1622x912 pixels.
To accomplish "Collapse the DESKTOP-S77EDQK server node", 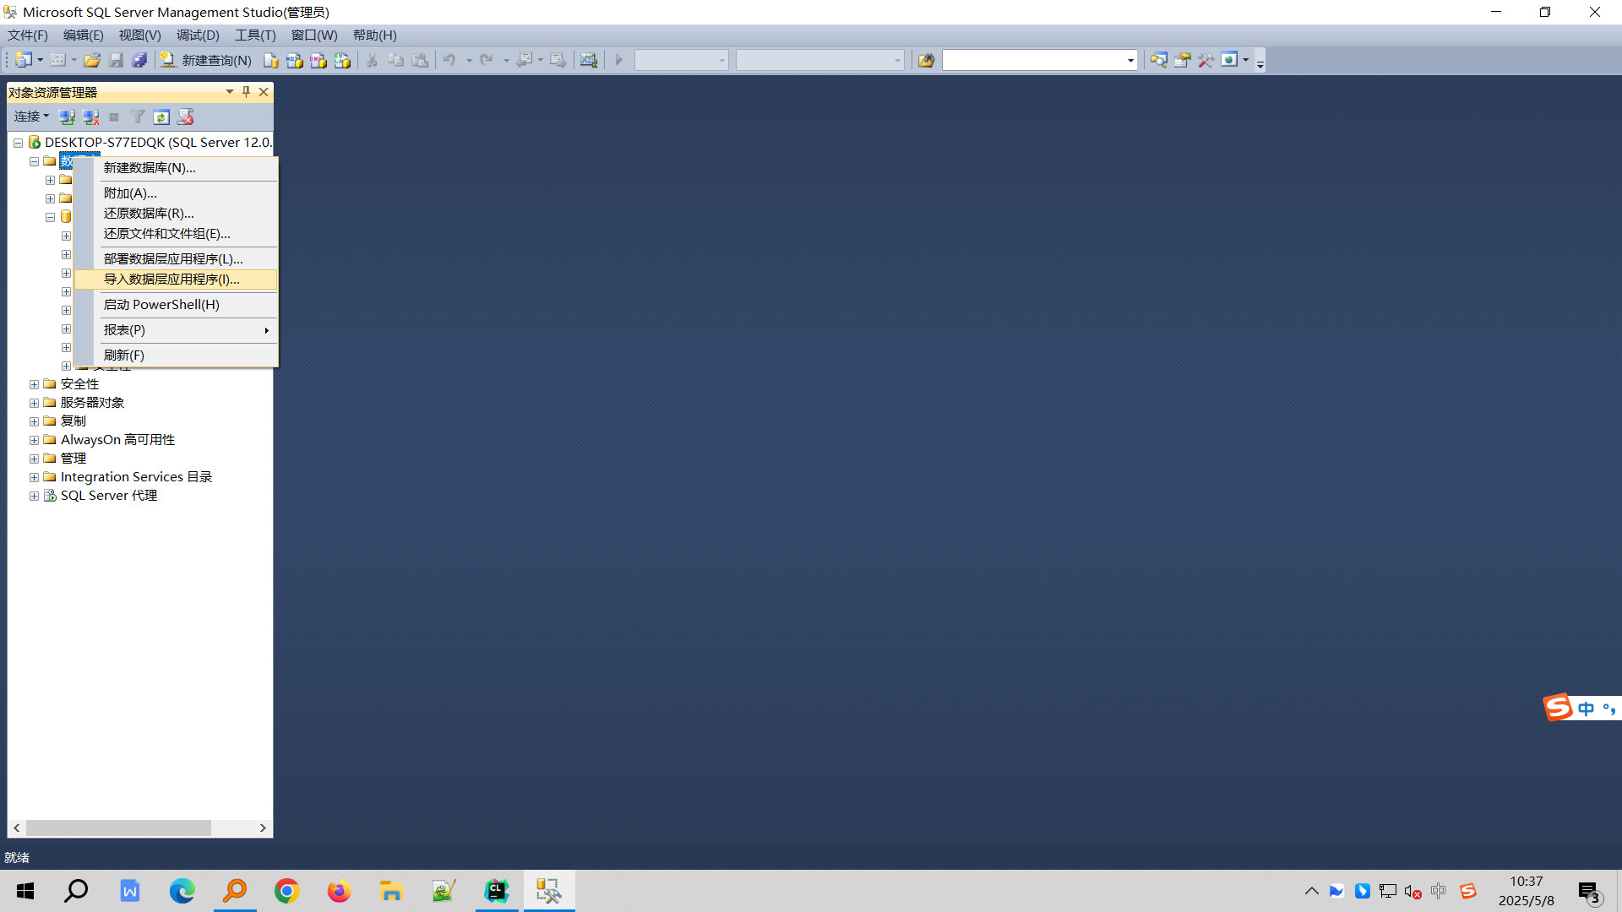I will point(18,143).
